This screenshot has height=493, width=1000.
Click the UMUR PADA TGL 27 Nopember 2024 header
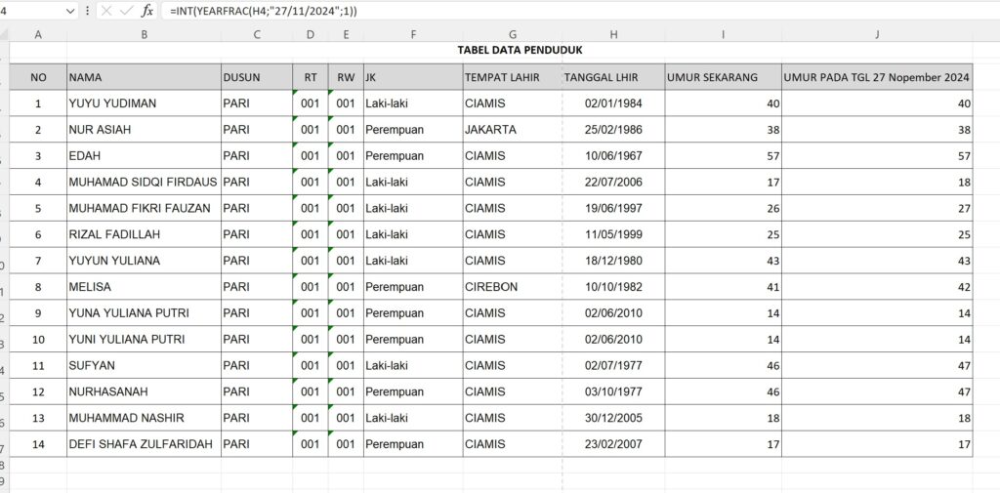(878, 77)
